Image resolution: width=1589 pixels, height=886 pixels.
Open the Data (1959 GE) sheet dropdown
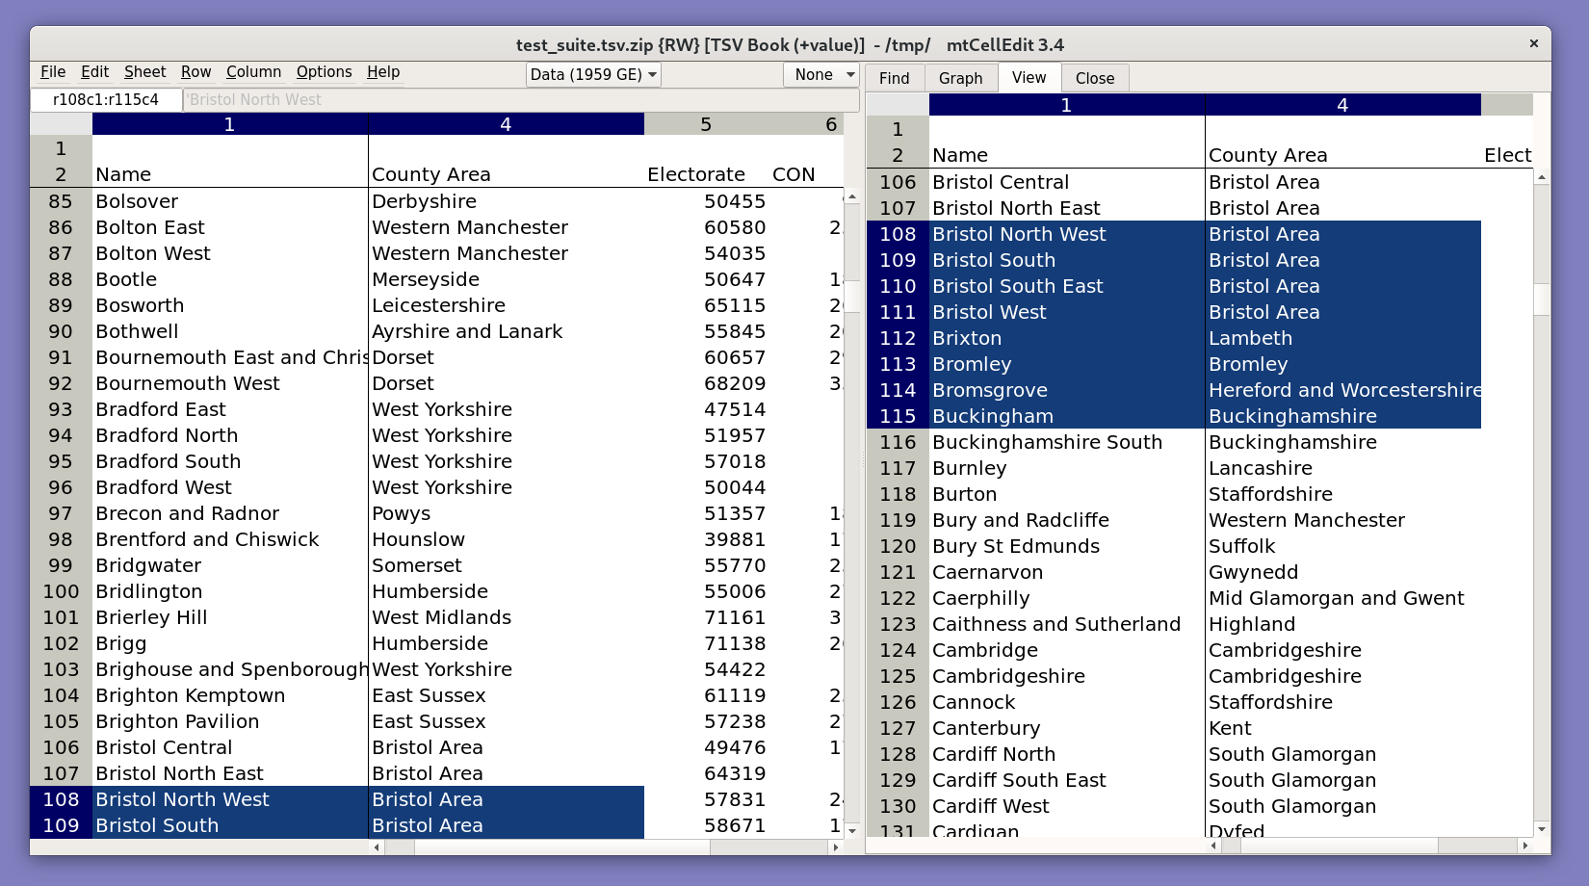tap(593, 75)
